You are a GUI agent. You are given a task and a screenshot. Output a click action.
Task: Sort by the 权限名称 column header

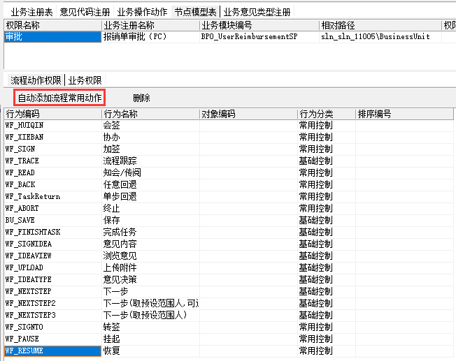tap(52, 25)
